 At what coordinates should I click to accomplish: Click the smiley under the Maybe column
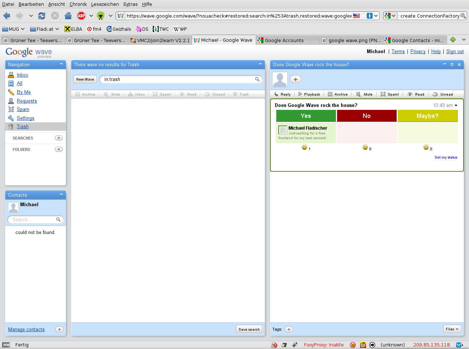(x=426, y=147)
